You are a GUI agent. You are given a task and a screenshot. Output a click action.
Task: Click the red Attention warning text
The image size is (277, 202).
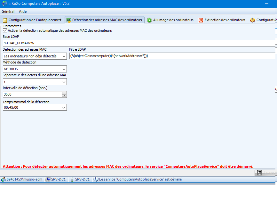pos(128,166)
